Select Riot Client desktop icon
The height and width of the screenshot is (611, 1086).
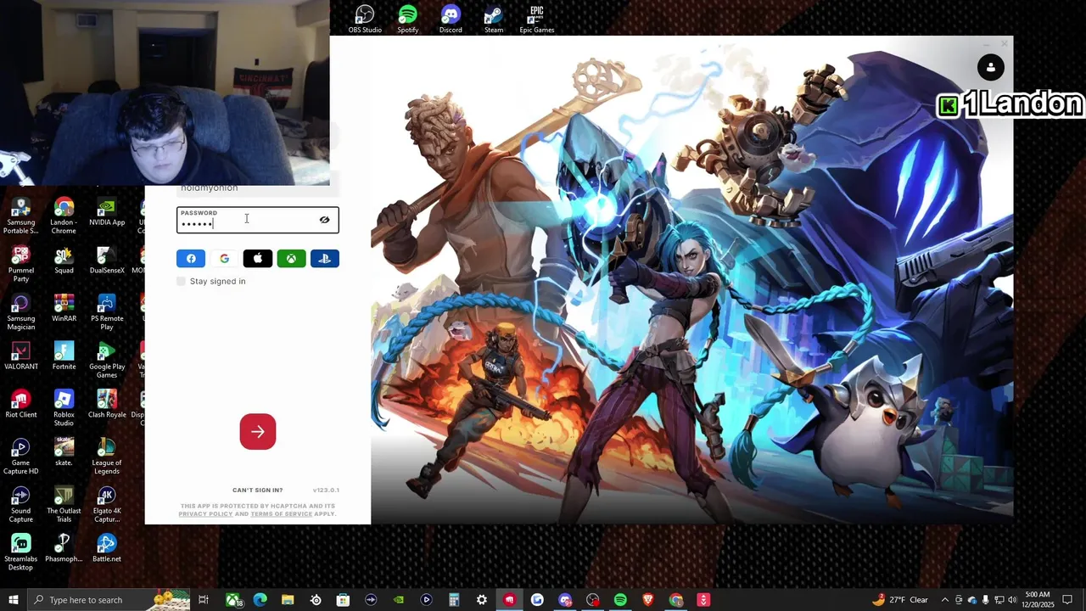tap(21, 405)
